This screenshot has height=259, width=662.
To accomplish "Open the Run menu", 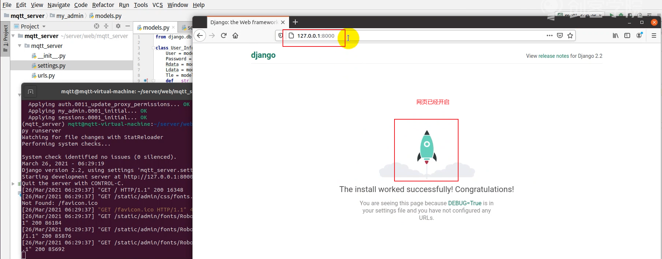I will click(124, 5).
